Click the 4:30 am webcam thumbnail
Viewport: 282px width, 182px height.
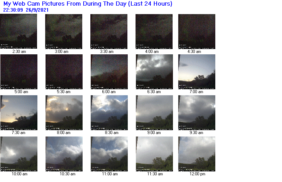coord(197,31)
